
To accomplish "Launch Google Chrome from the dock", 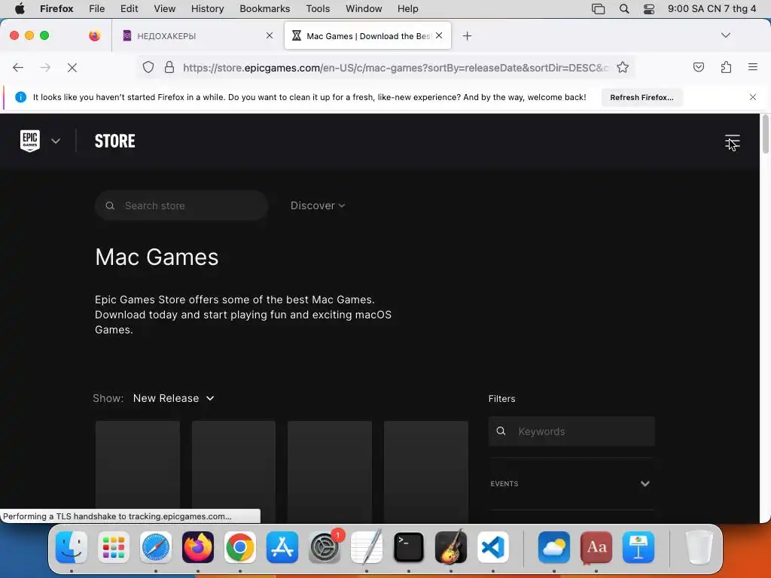I will [240, 547].
